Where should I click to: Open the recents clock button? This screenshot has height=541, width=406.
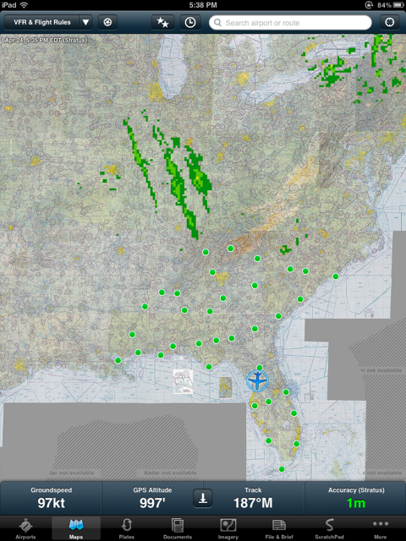click(189, 23)
